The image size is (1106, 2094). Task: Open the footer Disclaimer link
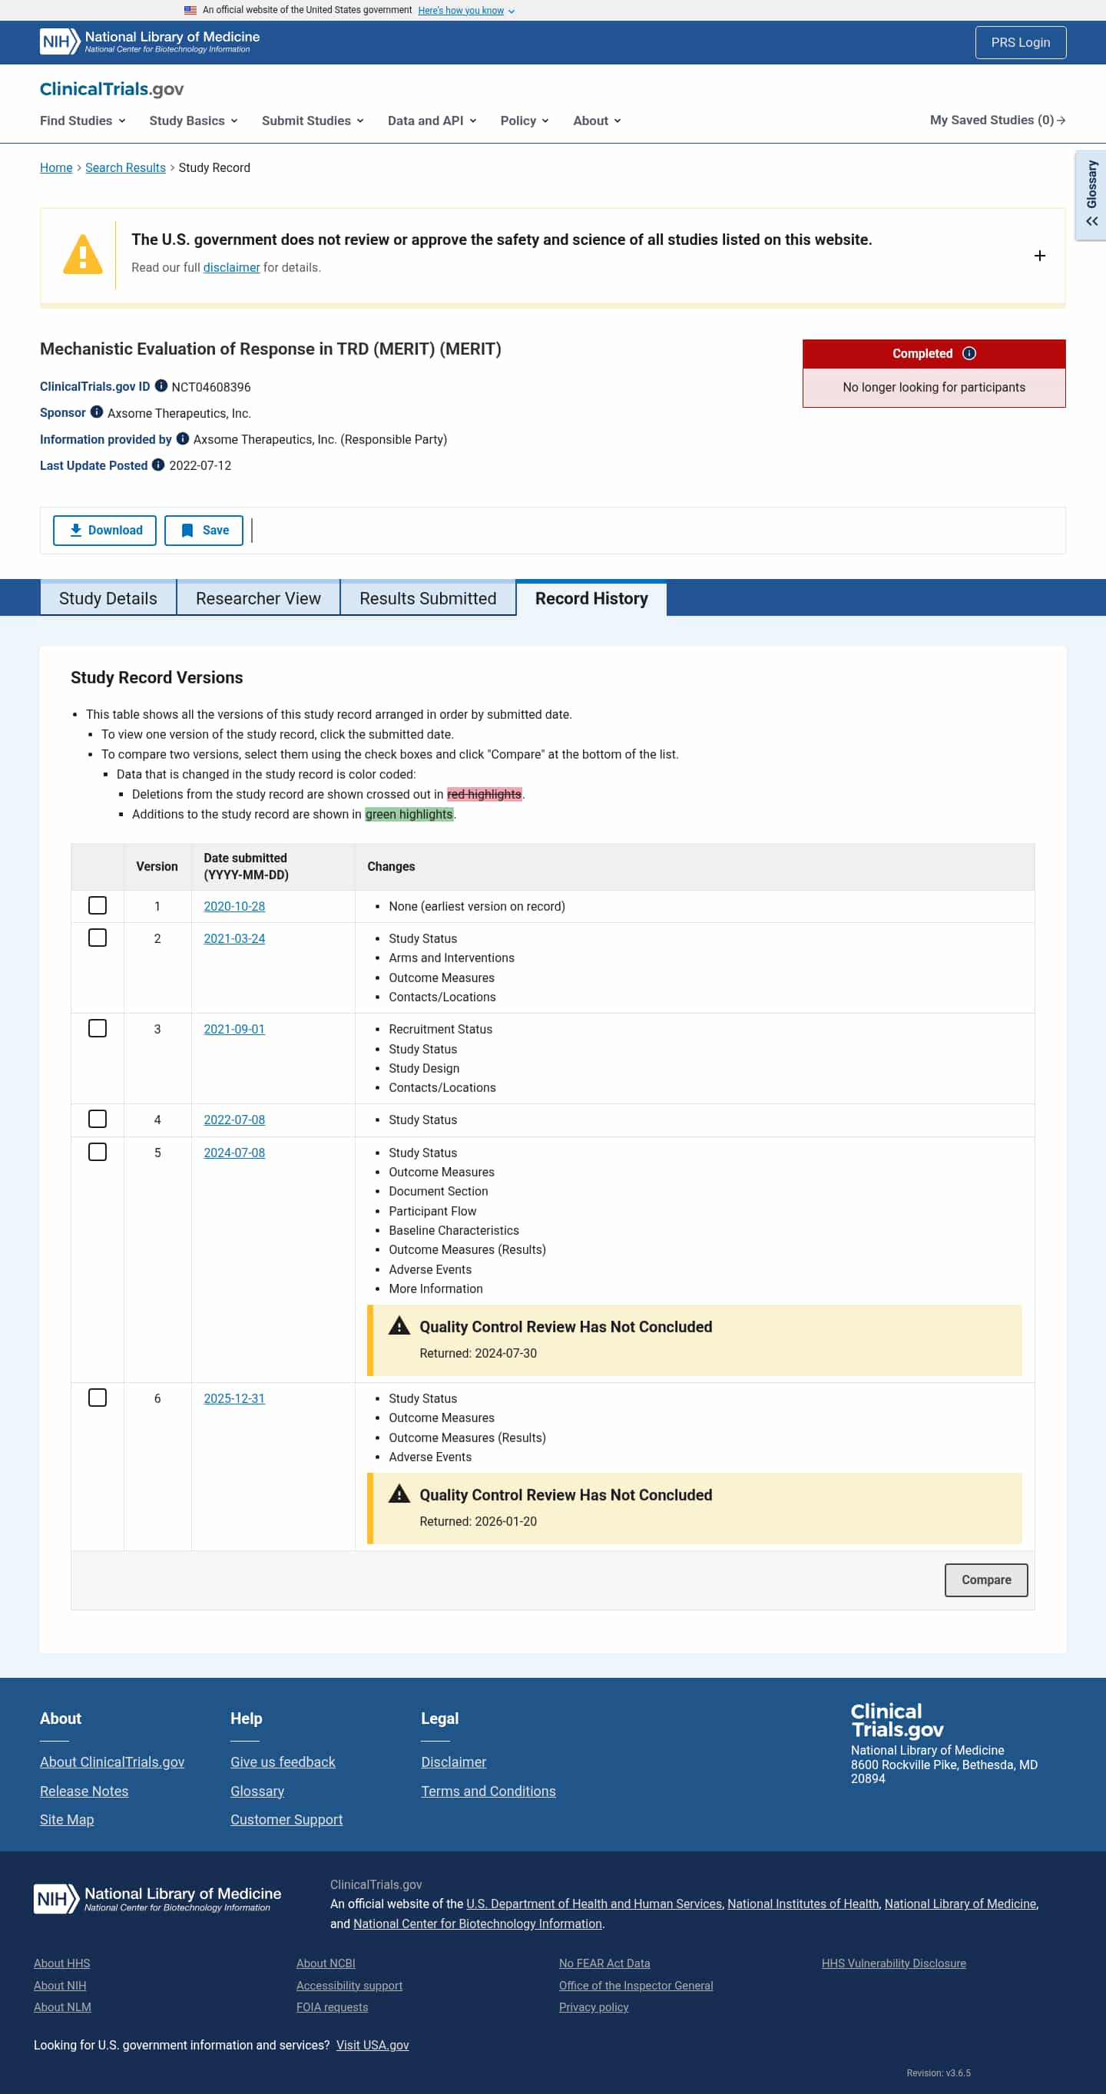click(454, 1762)
